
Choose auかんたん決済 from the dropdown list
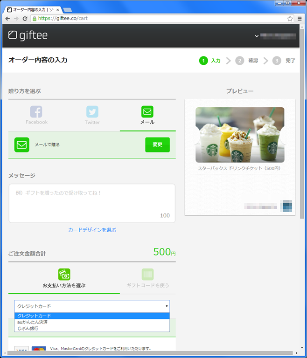point(92,322)
